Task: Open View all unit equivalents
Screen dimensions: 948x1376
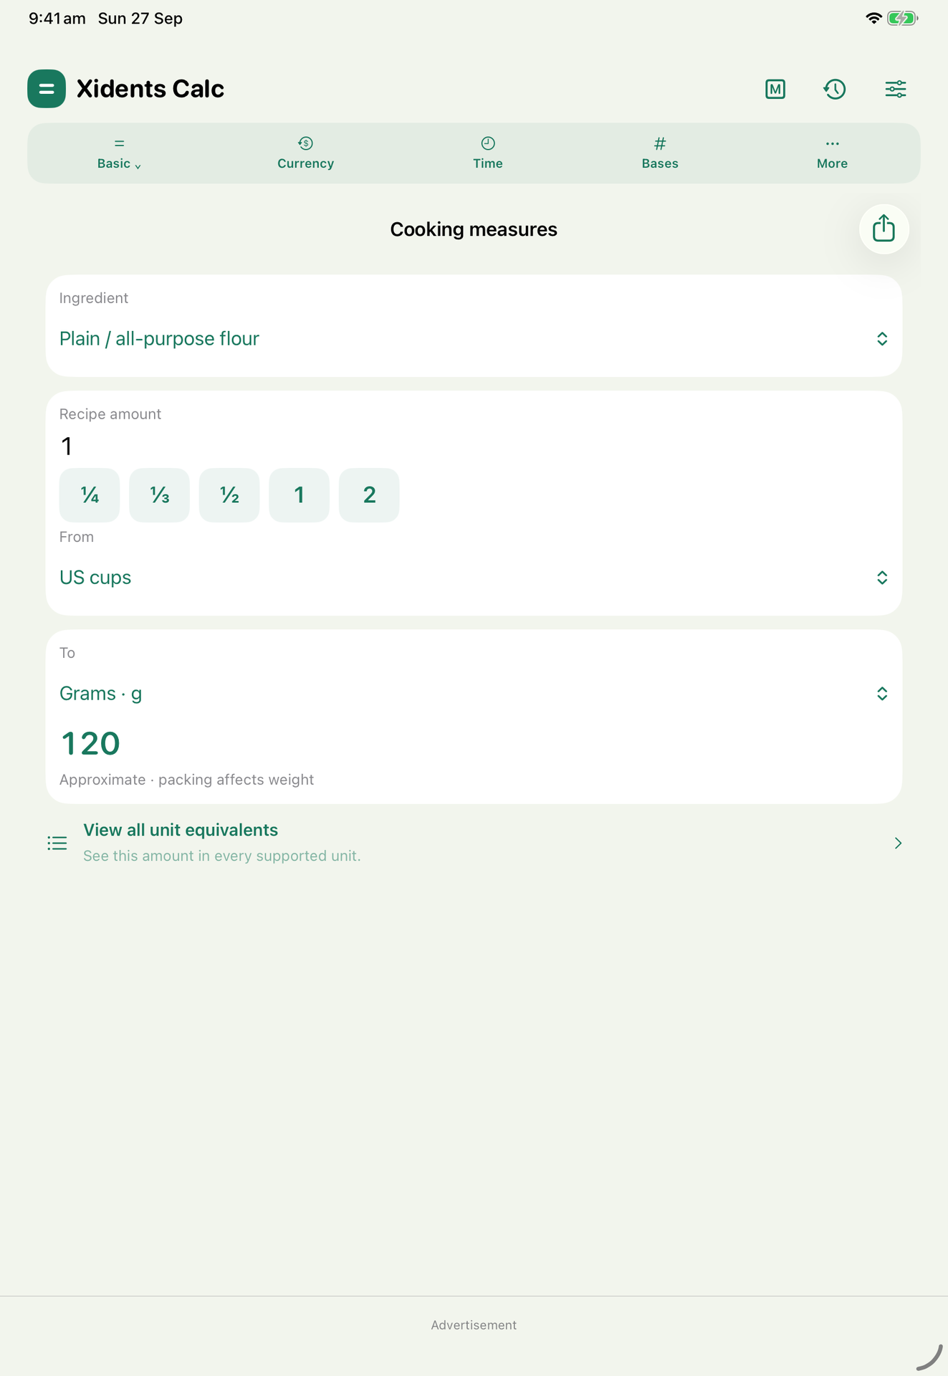Action: tap(474, 843)
